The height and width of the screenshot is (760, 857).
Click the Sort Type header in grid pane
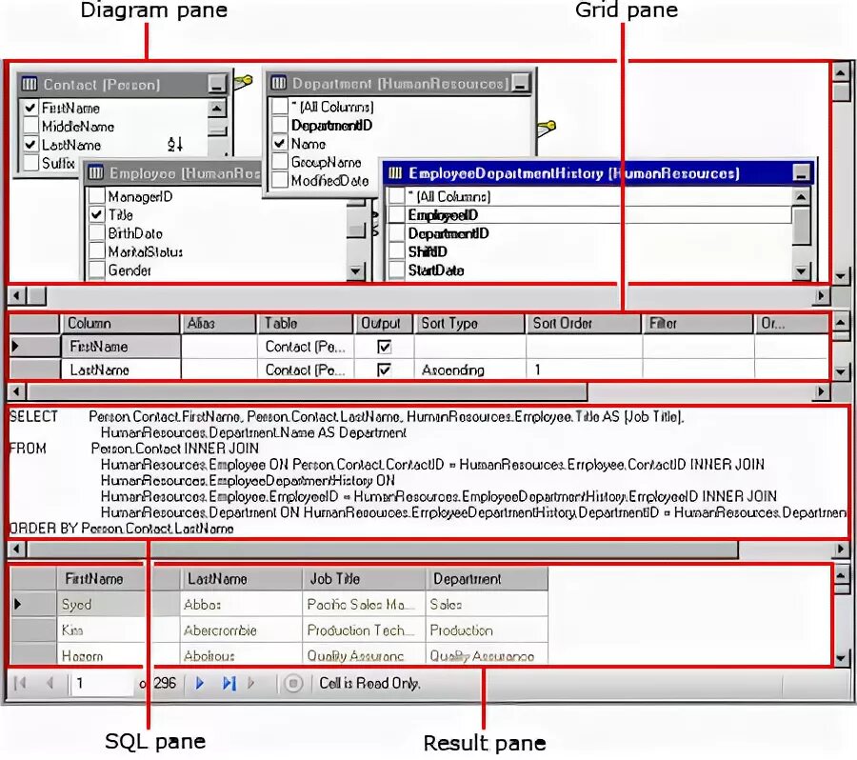[x=468, y=323]
